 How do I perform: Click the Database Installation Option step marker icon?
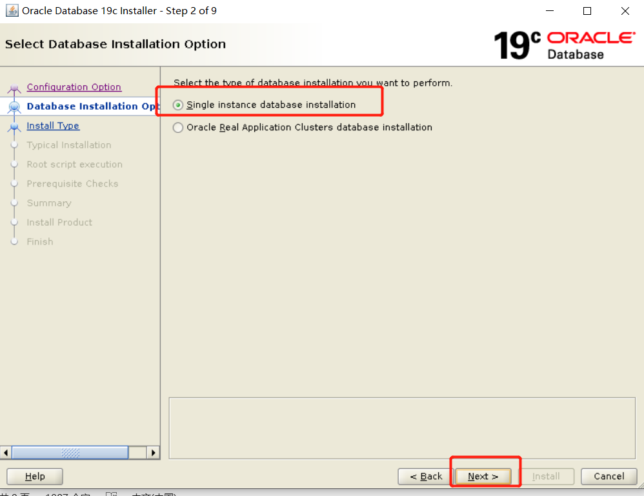14,107
